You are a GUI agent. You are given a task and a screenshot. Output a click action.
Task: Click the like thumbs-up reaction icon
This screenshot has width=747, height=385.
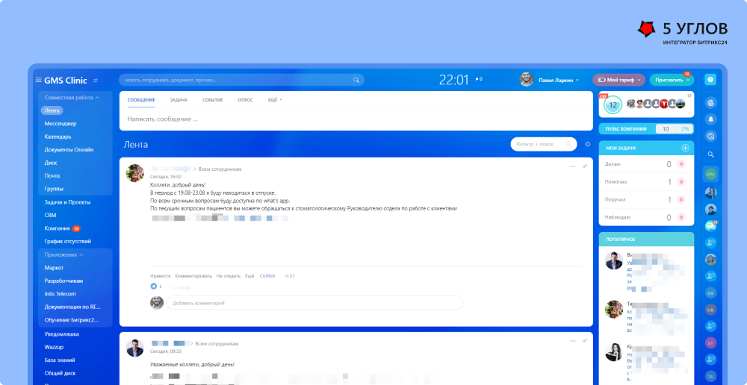tap(154, 286)
